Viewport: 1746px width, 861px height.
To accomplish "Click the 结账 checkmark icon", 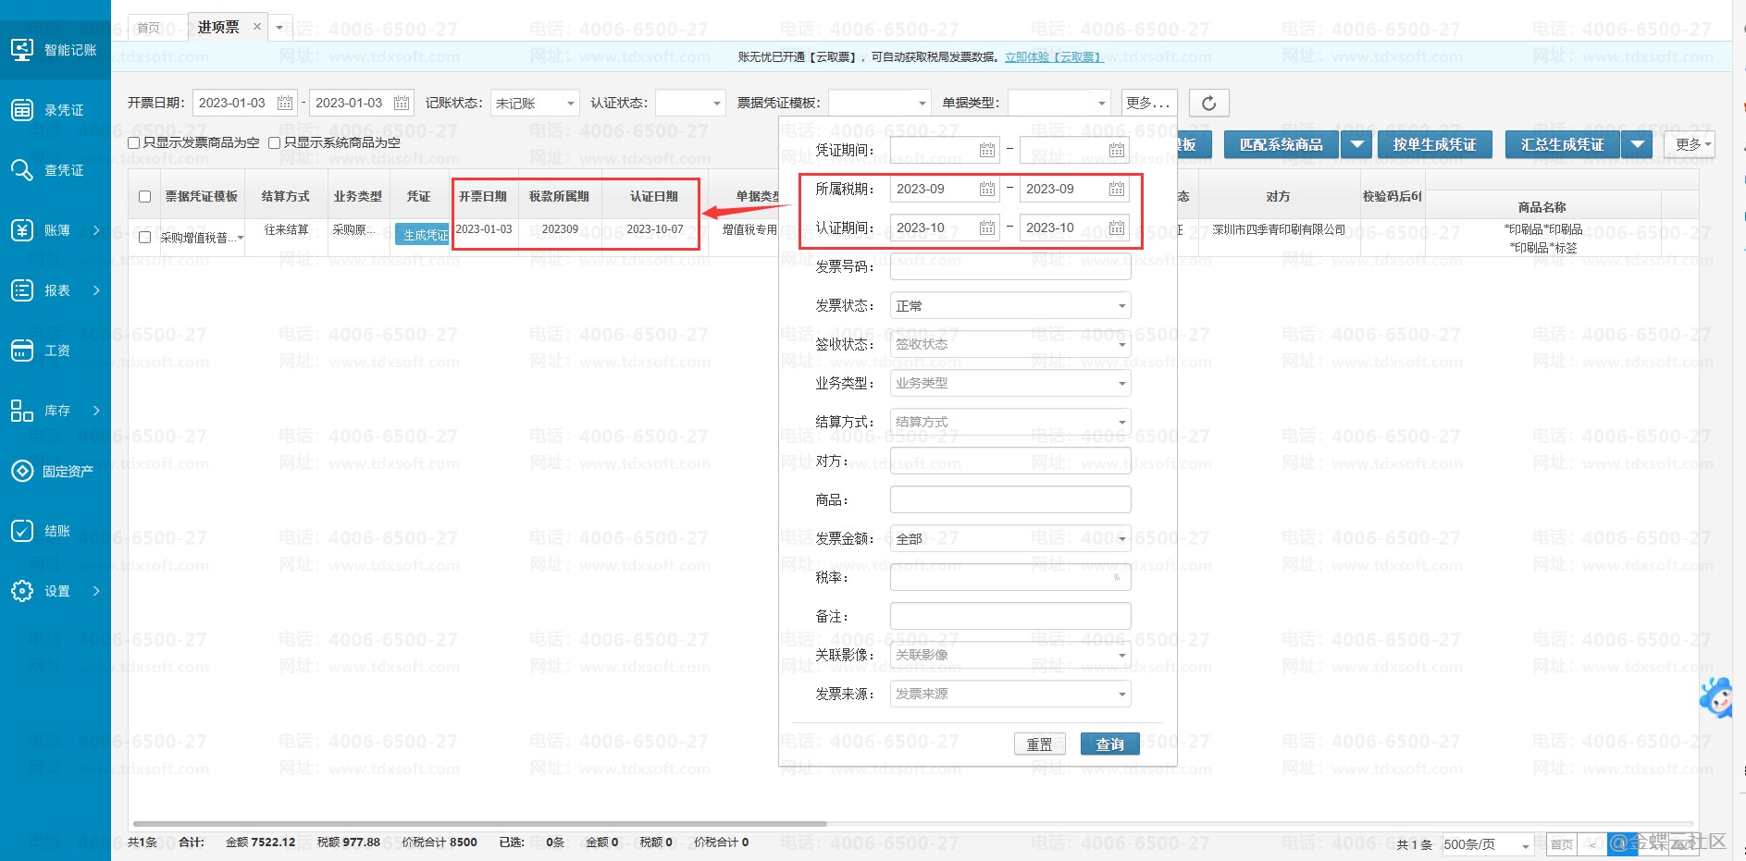I will tap(22, 531).
